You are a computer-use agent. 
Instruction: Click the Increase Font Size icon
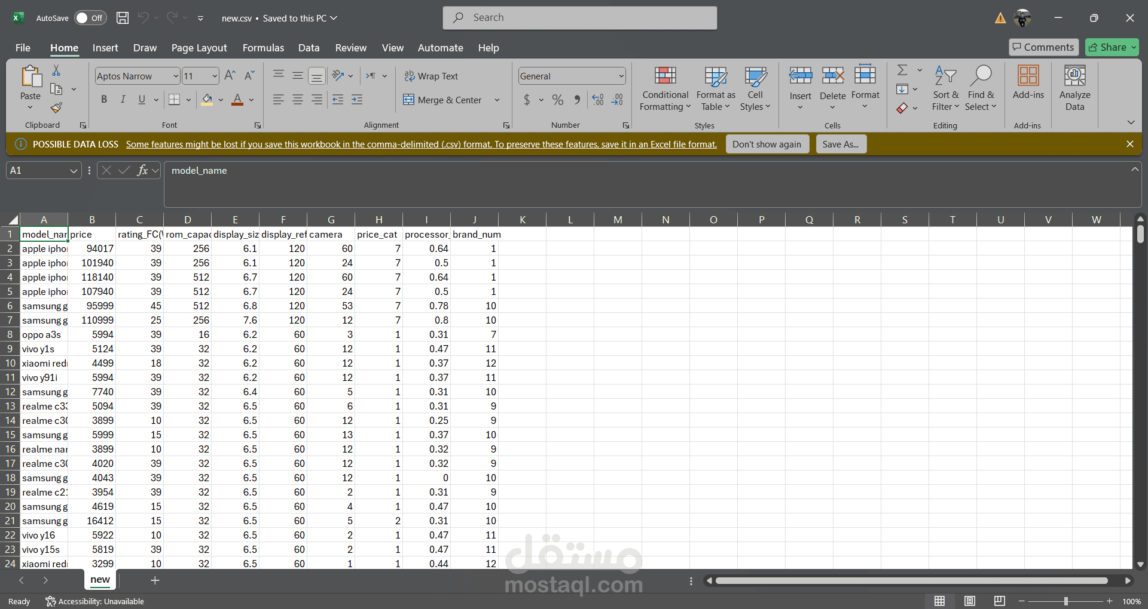(230, 76)
